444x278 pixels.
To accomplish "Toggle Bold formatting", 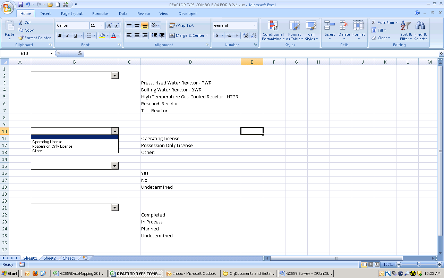I will click(60, 35).
